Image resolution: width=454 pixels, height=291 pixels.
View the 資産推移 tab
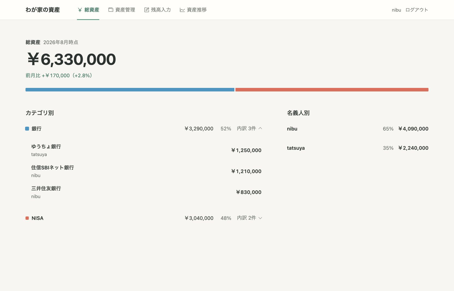(x=193, y=10)
